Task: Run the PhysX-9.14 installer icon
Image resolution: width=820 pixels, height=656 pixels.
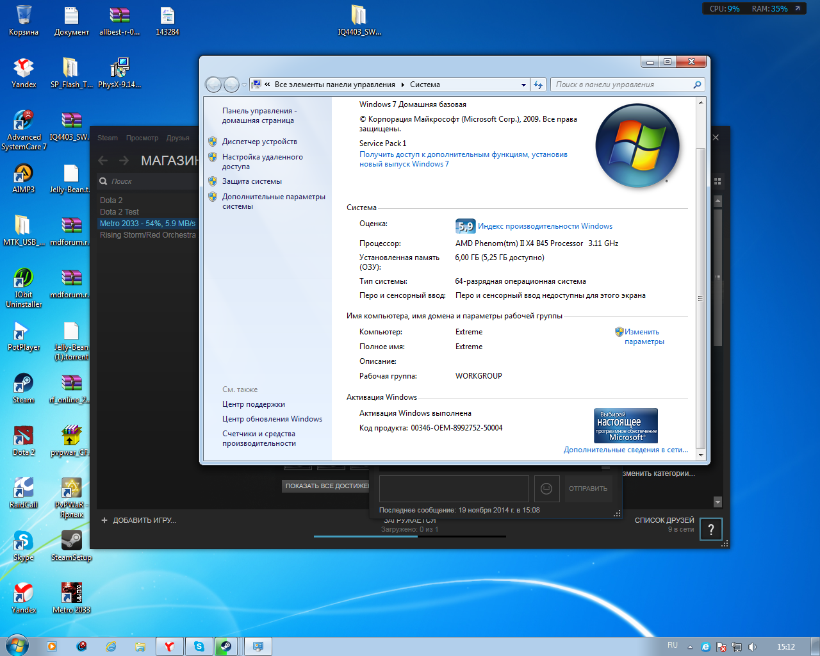Action: point(120,73)
